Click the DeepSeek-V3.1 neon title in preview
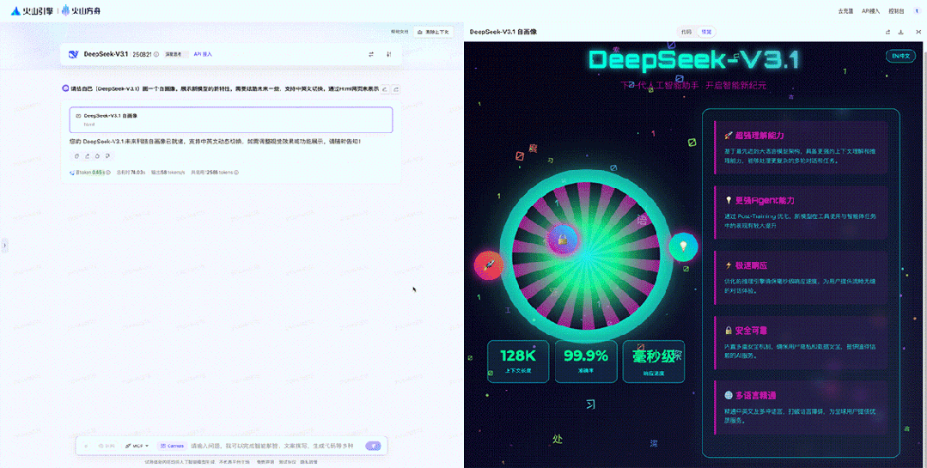This screenshot has width=927, height=468. point(694,60)
